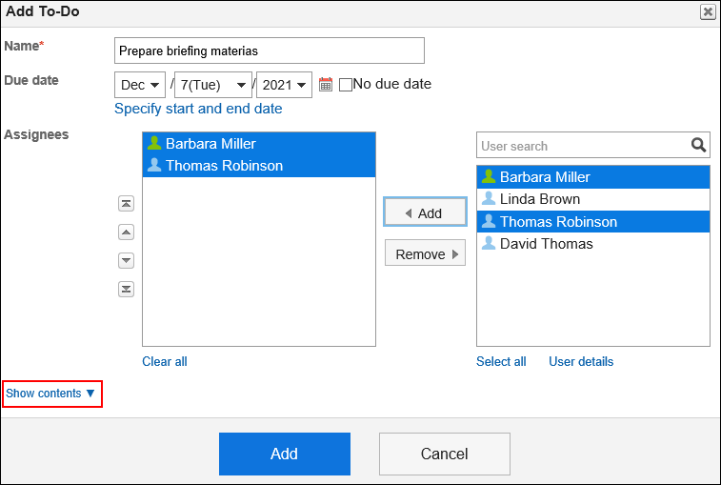Move selected assignee up one position
The height and width of the screenshot is (485, 721).
126,232
